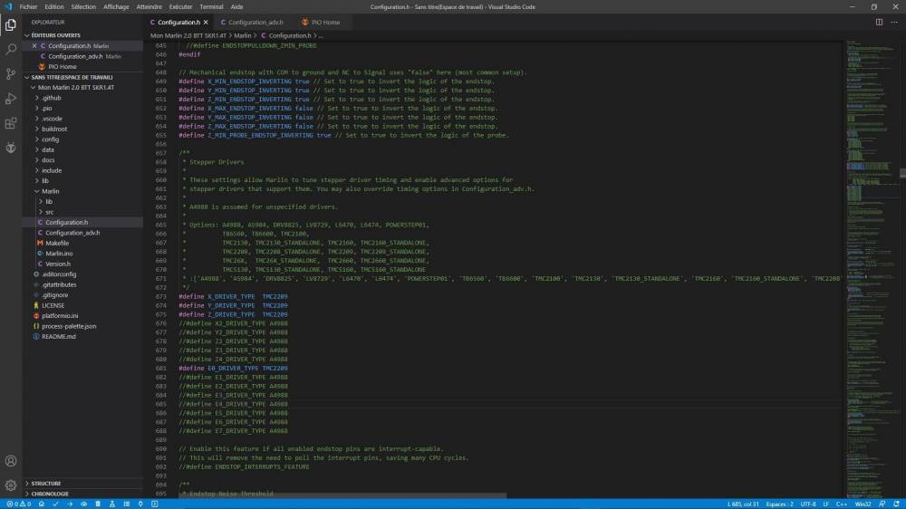The width and height of the screenshot is (906, 509).
Task: Open the Extensions view
Action: pyautogui.click(x=10, y=123)
